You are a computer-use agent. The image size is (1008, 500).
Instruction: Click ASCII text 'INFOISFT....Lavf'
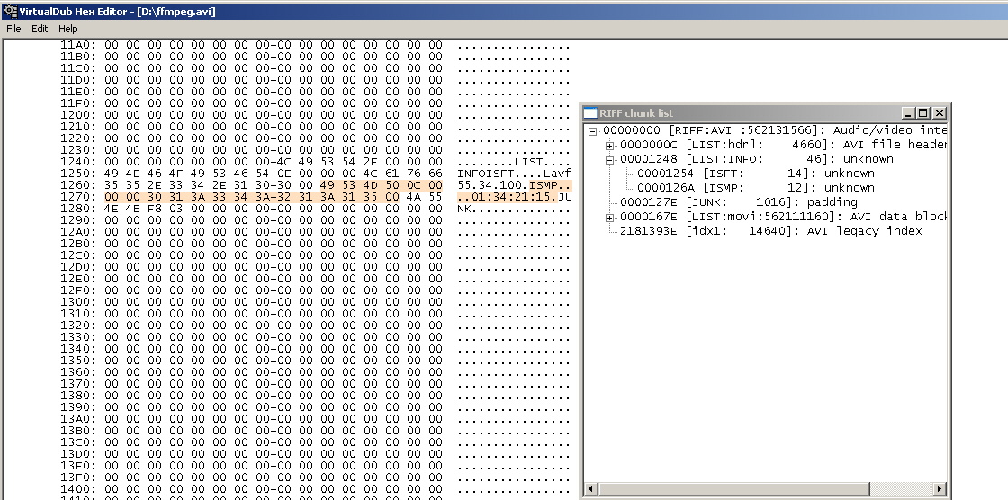pos(514,174)
